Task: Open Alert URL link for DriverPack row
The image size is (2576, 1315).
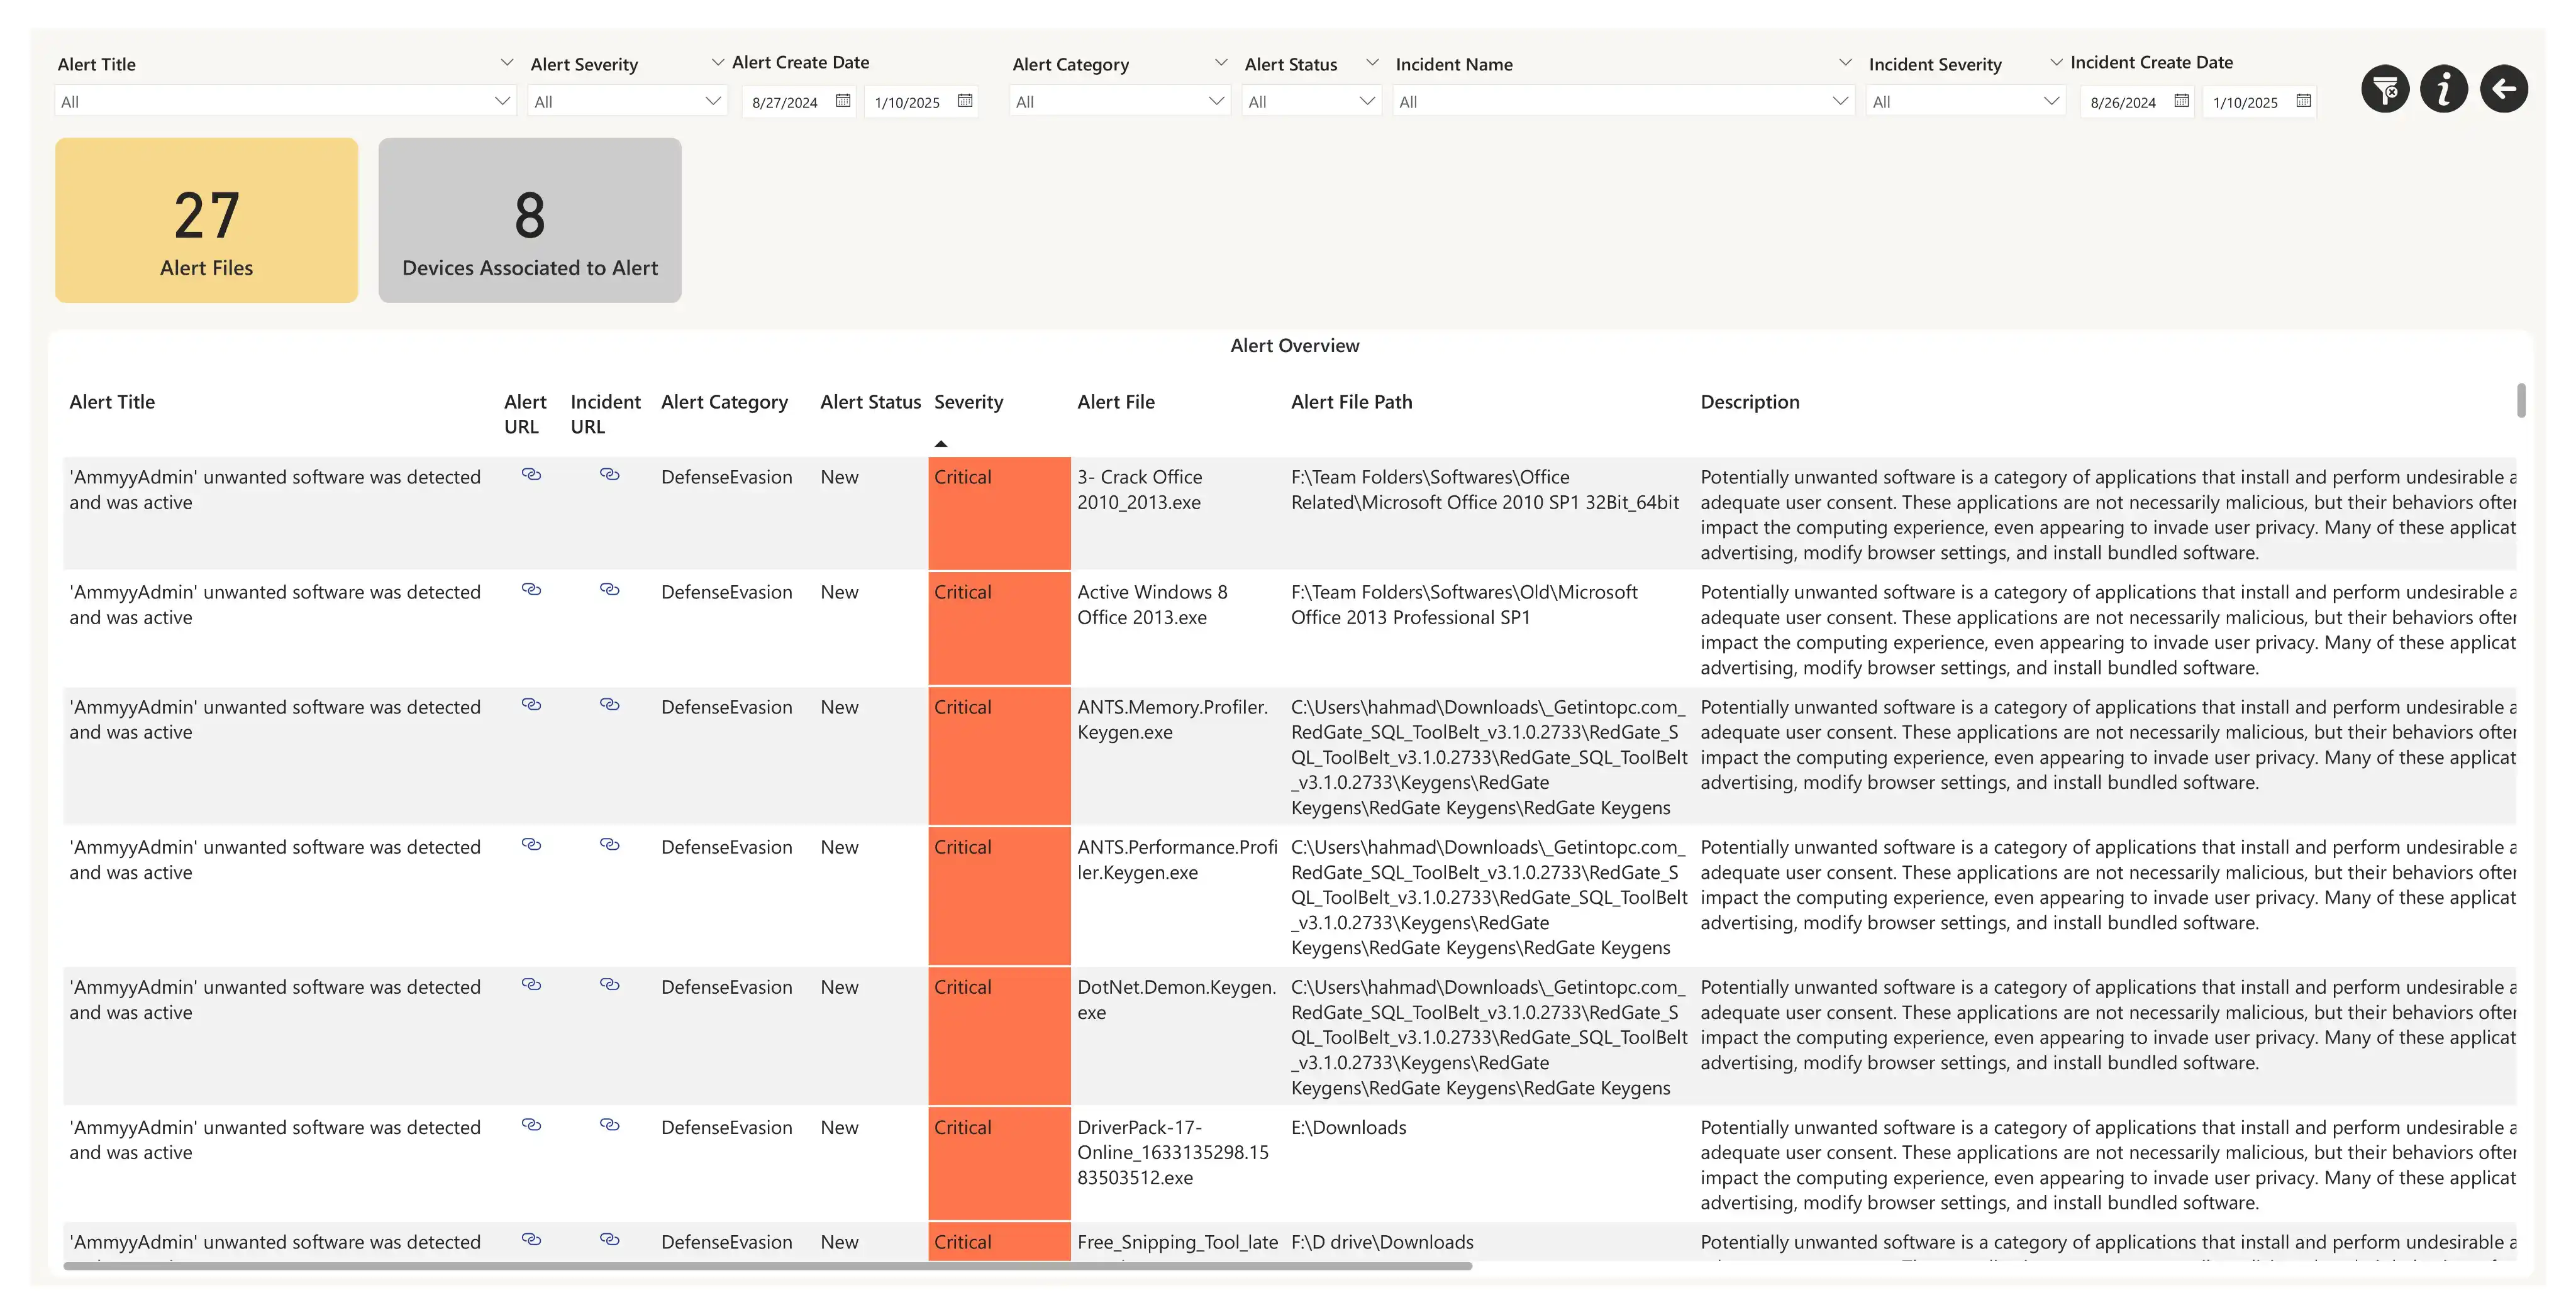Action: 531,1125
